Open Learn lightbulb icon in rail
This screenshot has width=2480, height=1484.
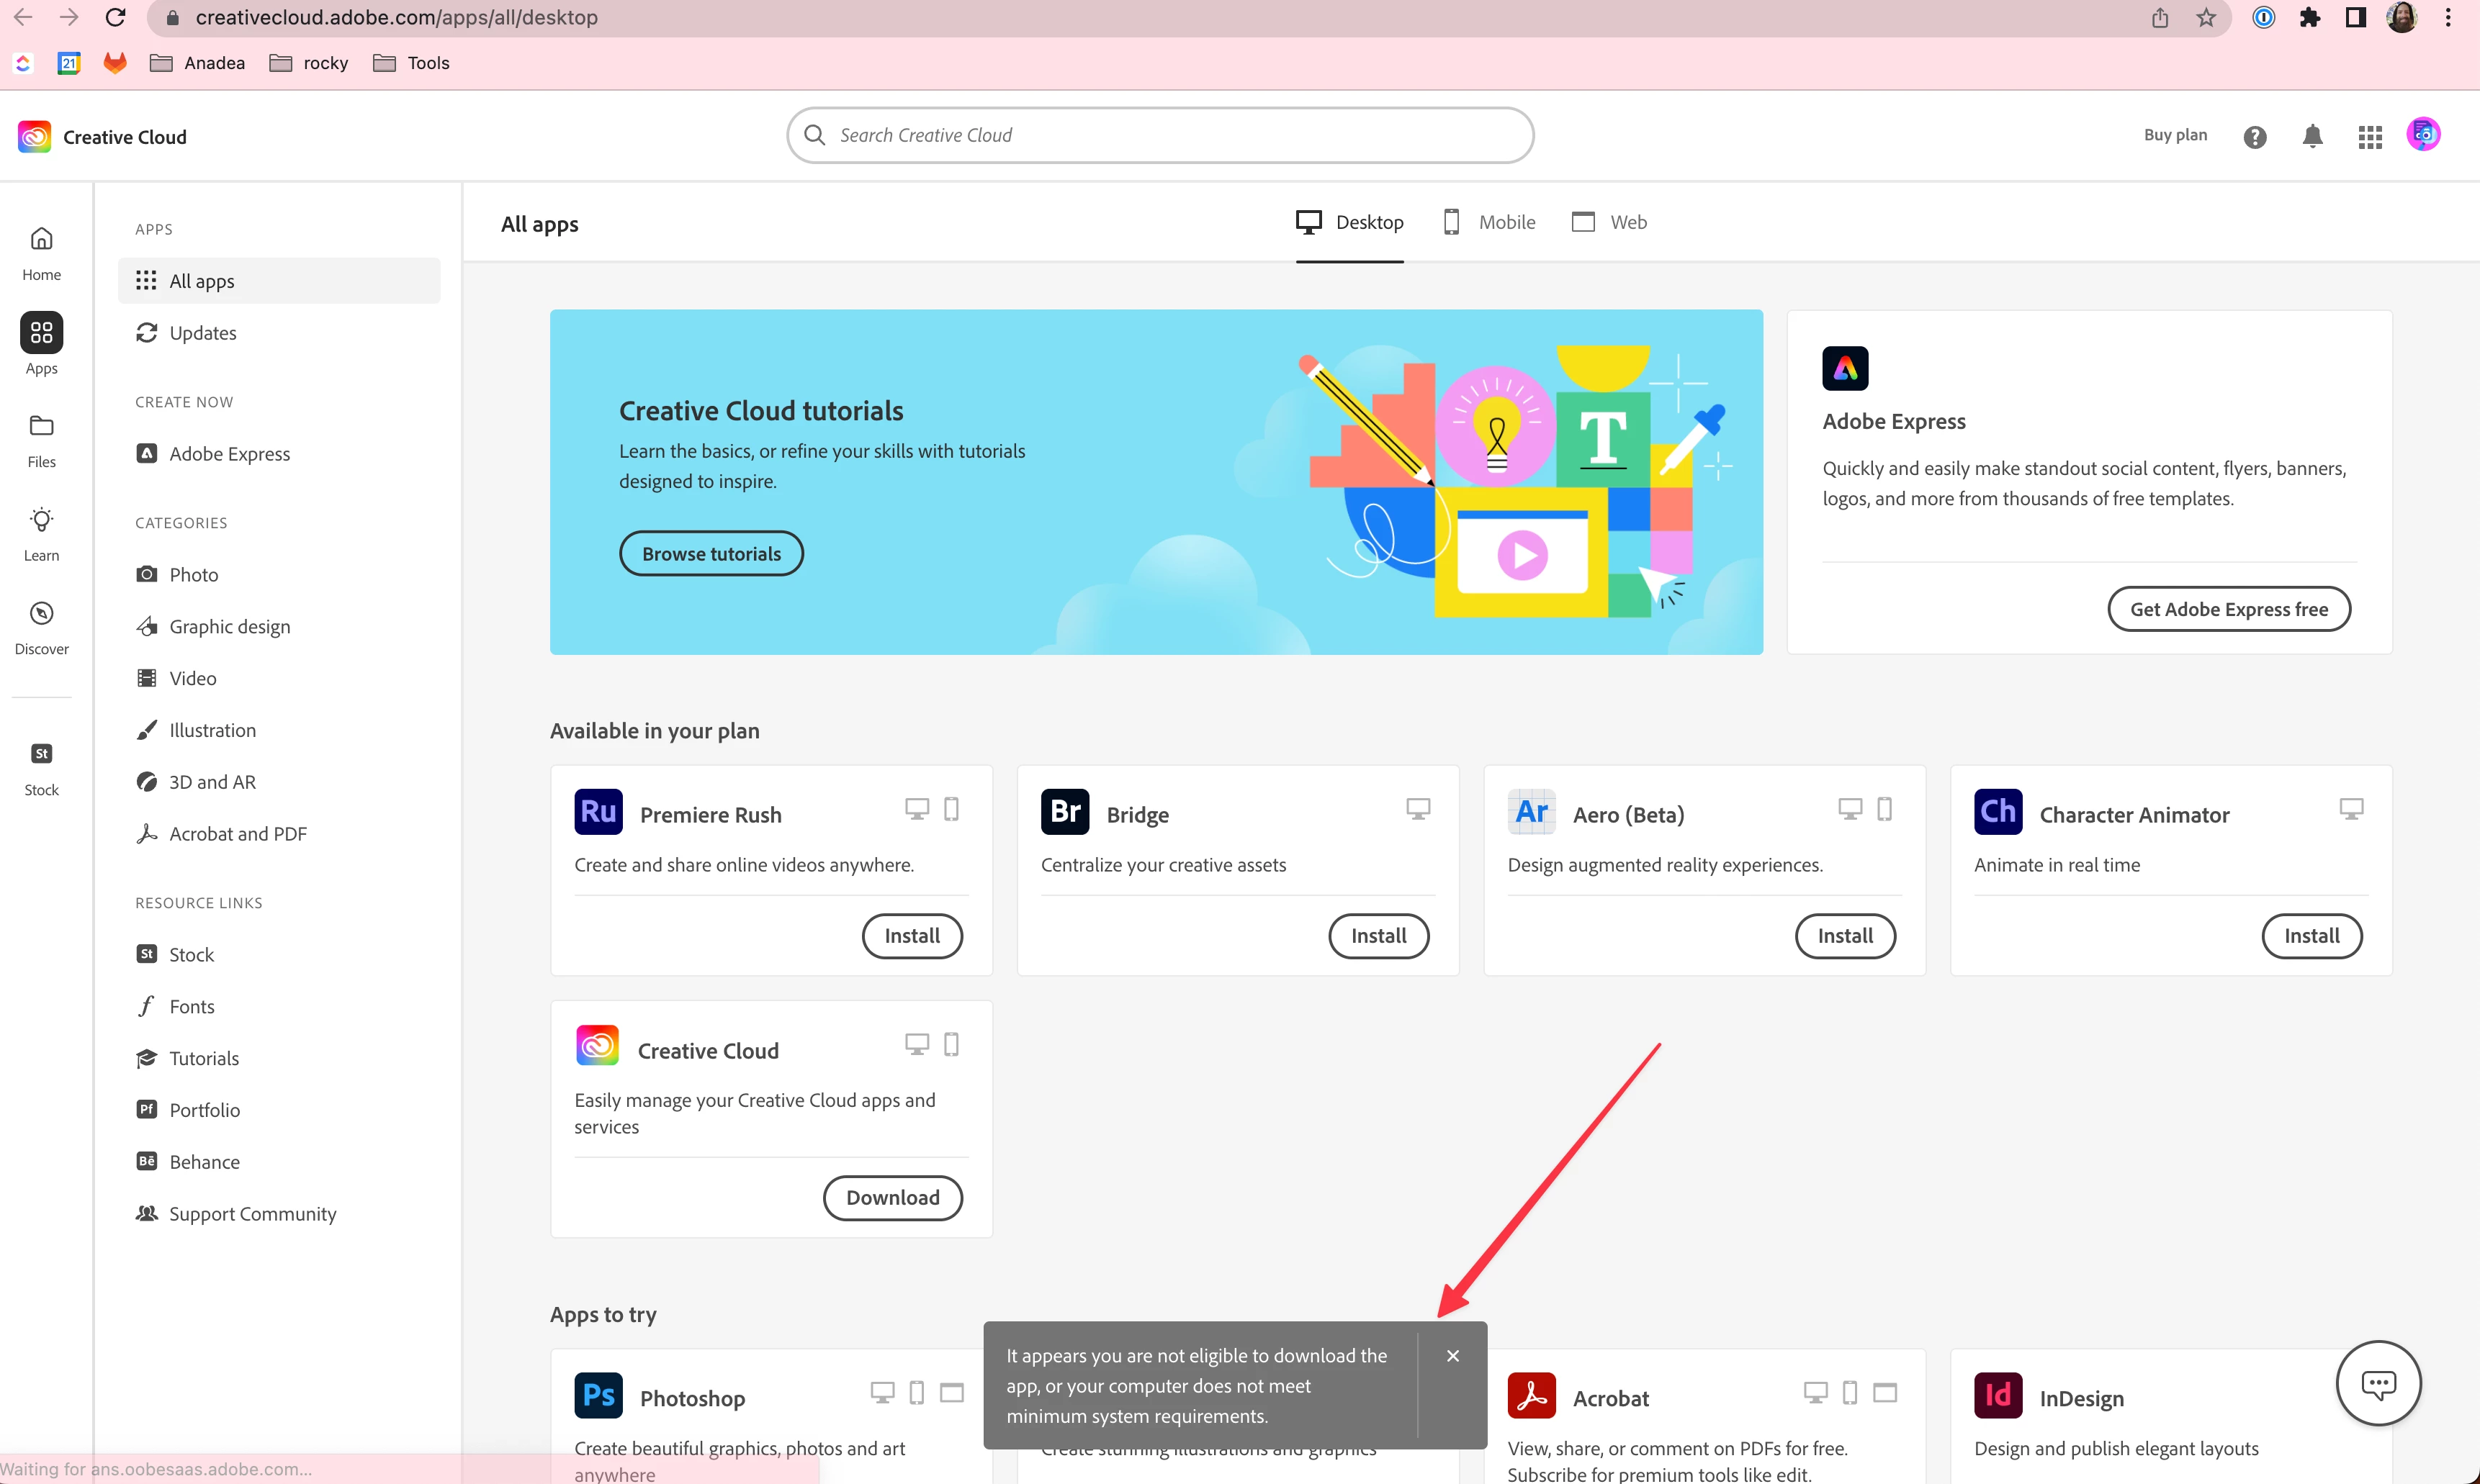(x=41, y=533)
